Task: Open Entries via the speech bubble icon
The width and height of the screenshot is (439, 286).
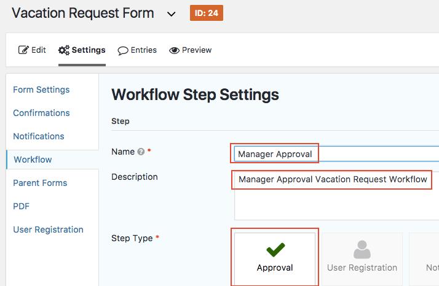Action: click(123, 50)
